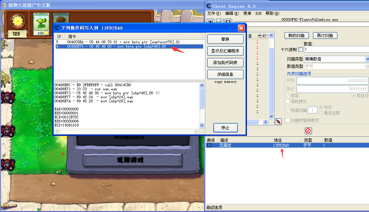Click 返回游戏 back to game button

point(133,160)
